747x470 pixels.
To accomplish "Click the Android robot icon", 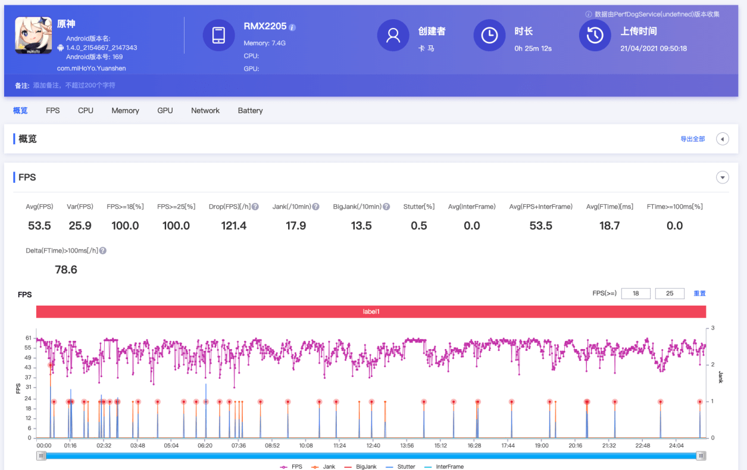I will pos(60,48).
